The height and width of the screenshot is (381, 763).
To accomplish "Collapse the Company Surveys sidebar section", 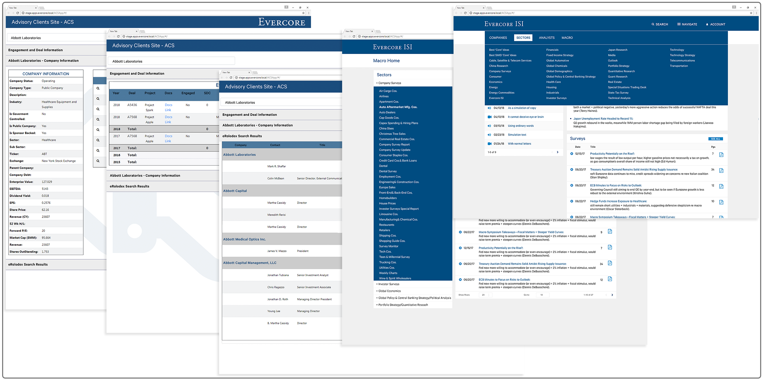I will pyautogui.click(x=388, y=83).
